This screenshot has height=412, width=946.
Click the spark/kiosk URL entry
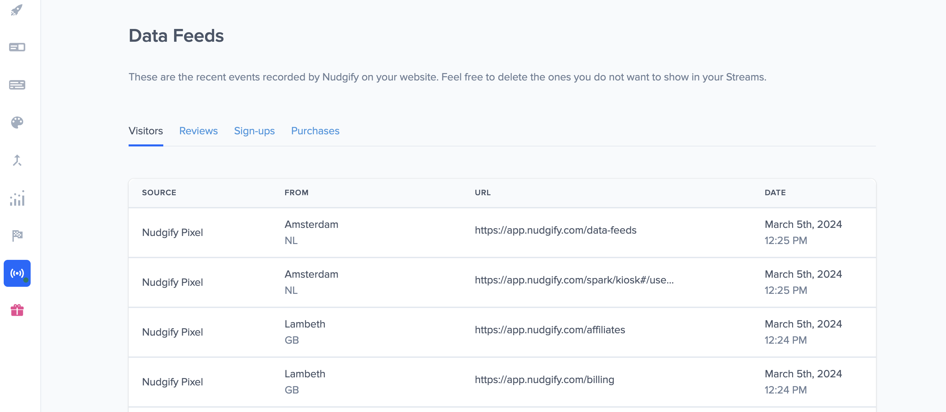click(574, 280)
